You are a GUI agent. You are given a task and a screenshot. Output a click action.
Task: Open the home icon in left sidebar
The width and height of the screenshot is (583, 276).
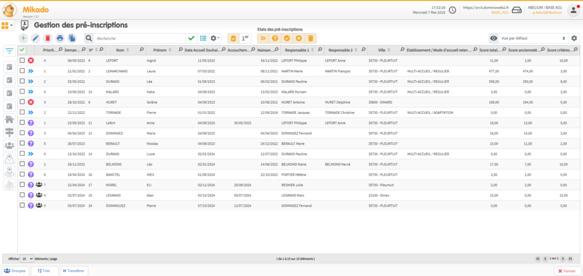(10, 120)
